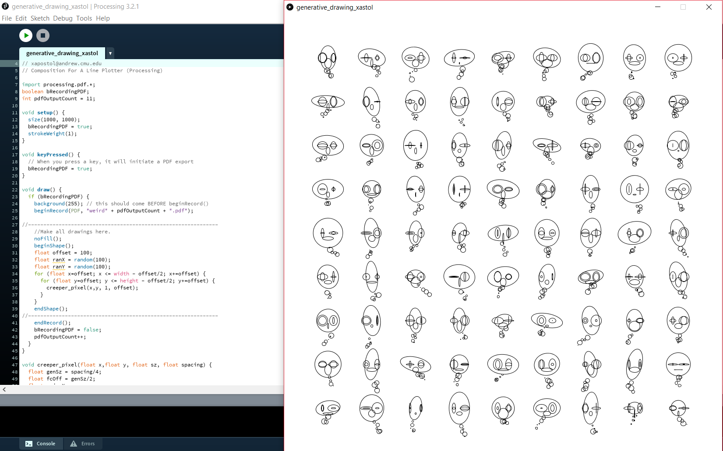Image resolution: width=723 pixels, height=451 pixels.
Task: Click the 'strokeWeight(1);' line
Action: coord(53,134)
